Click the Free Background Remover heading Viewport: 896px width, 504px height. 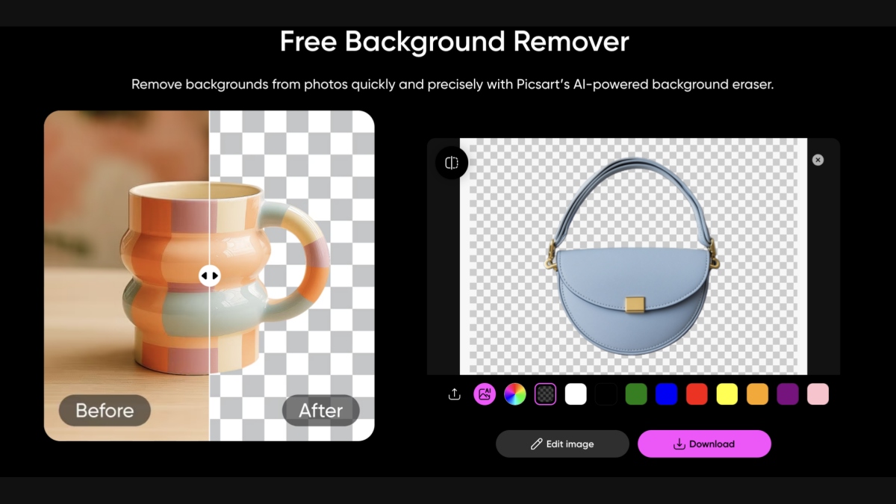(x=455, y=41)
